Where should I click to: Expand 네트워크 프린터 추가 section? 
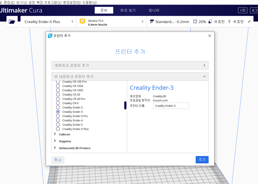pyautogui.click(x=130, y=65)
